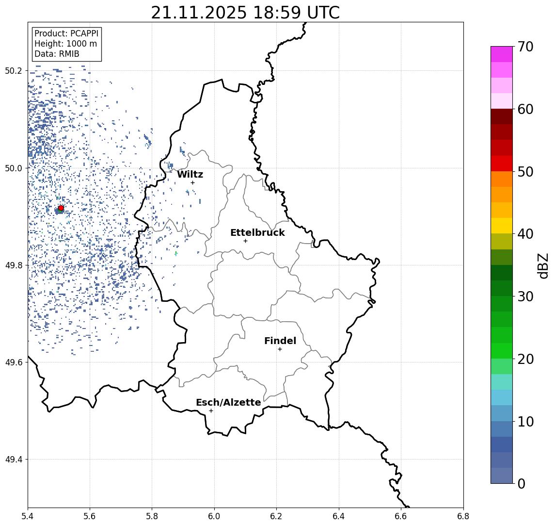
Task: Click the plus marker below the Esch/Alzette label
Action: click(211, 411)
